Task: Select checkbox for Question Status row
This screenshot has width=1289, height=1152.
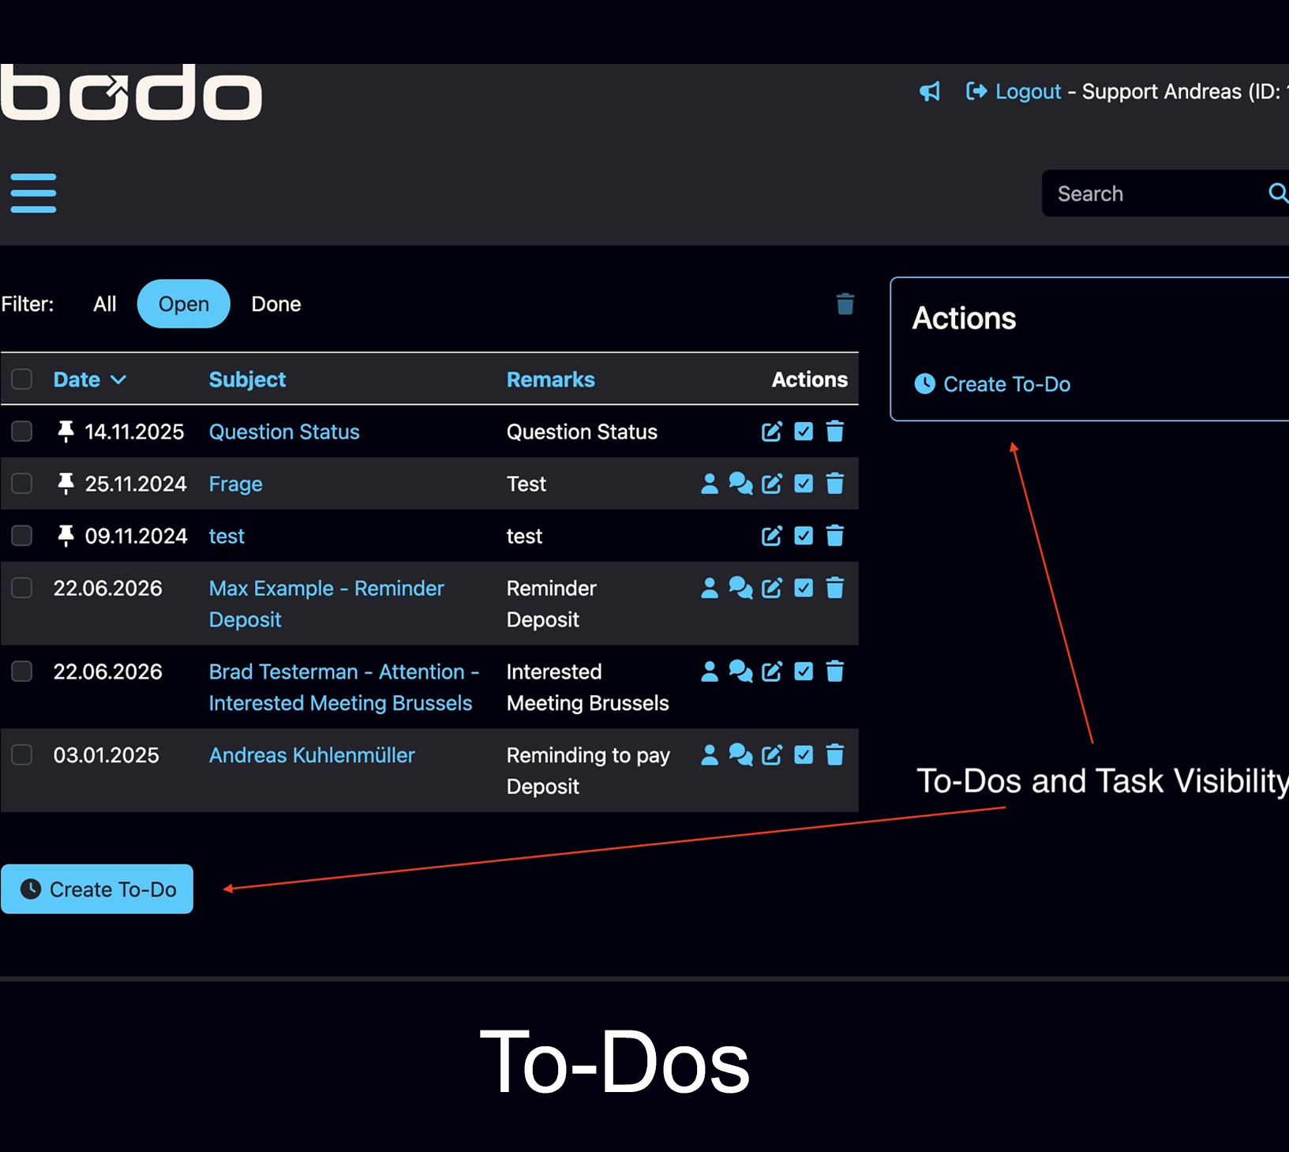Action: tap(22, 432)
